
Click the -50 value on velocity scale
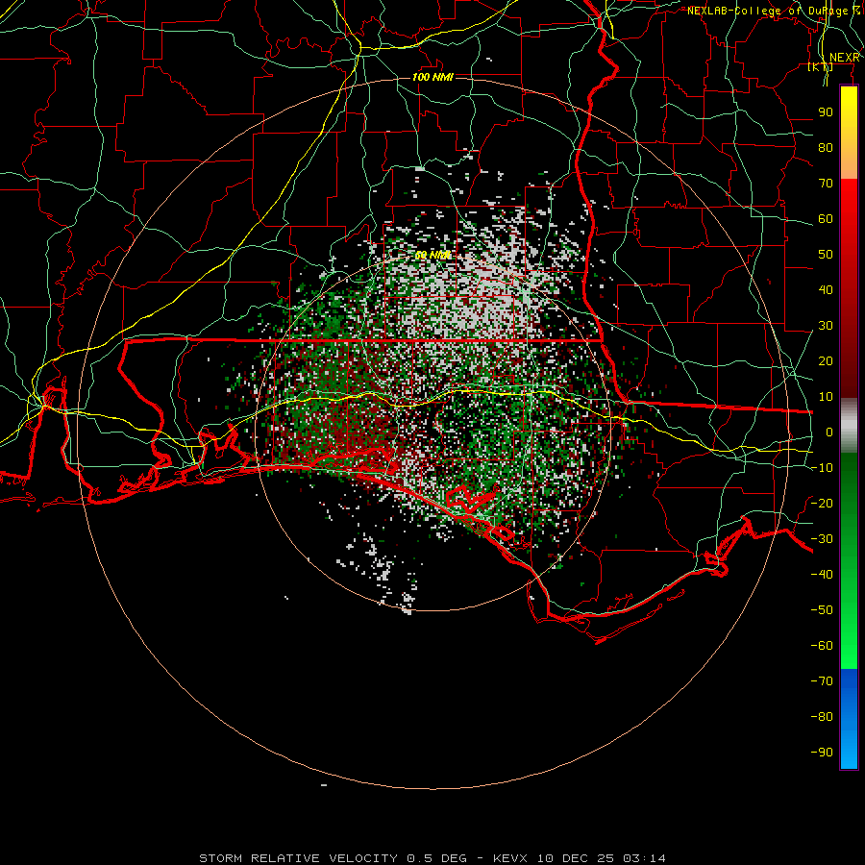coord(822,610)
